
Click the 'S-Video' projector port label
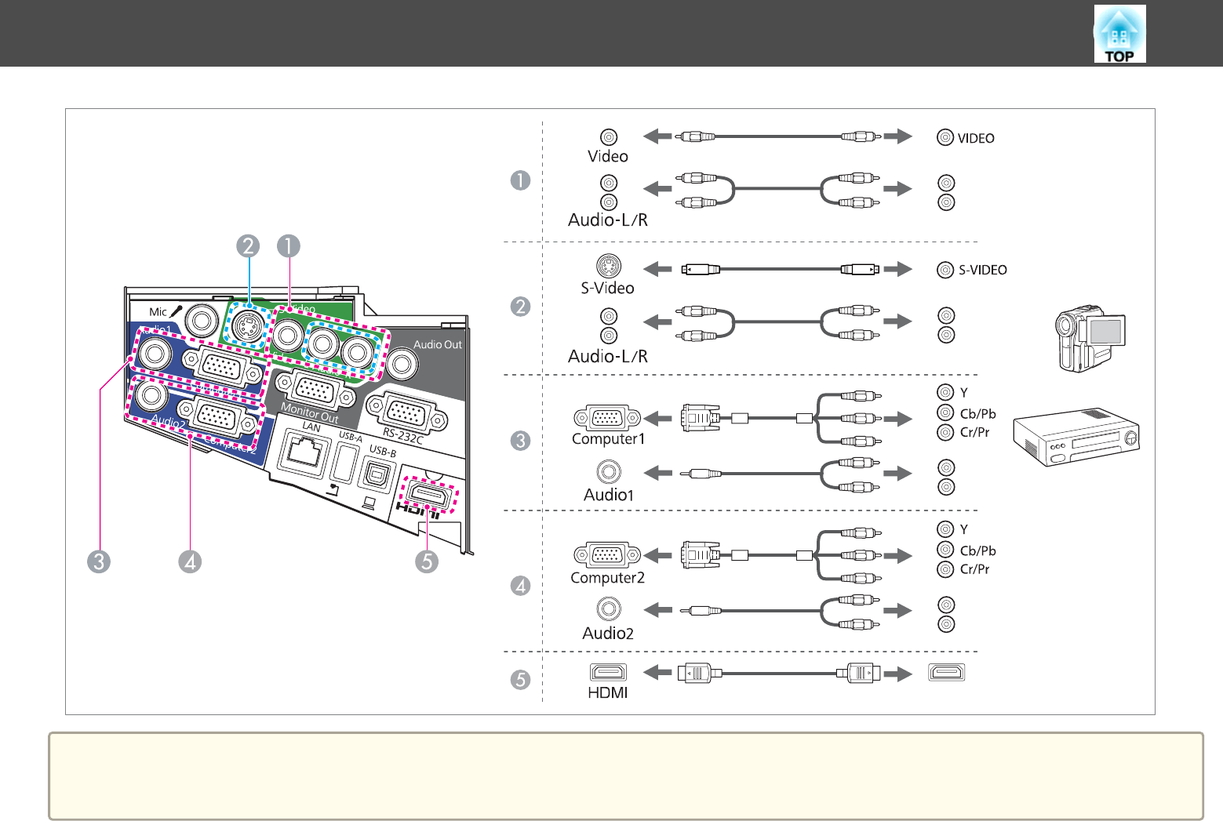click(608, 288)
